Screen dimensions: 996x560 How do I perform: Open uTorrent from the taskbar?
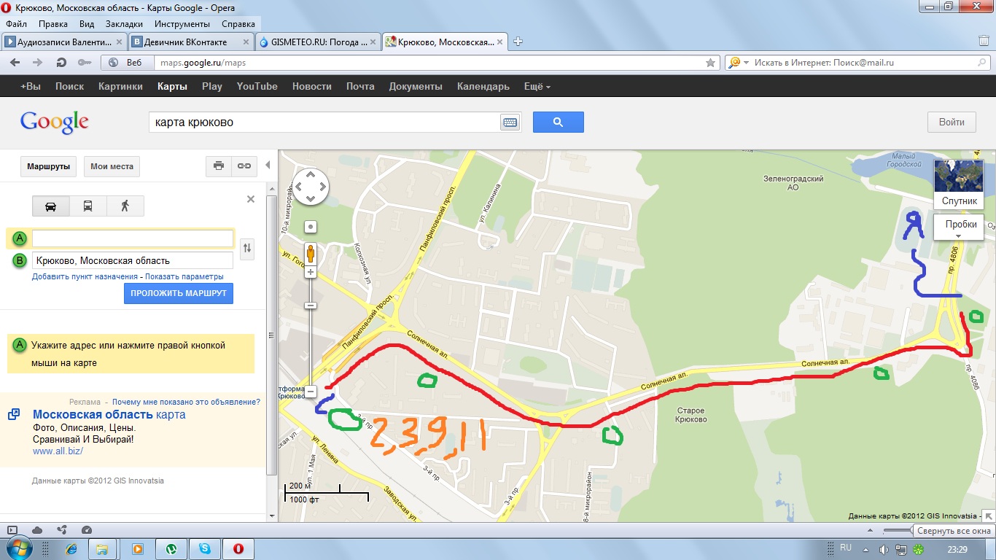(171, 548)
